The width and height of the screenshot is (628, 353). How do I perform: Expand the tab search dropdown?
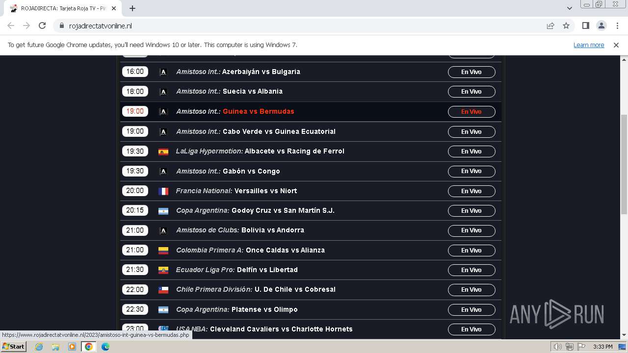[x=569, y=8]
